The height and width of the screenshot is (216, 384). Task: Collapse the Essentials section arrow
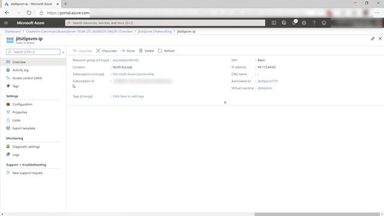coord(225,103)
